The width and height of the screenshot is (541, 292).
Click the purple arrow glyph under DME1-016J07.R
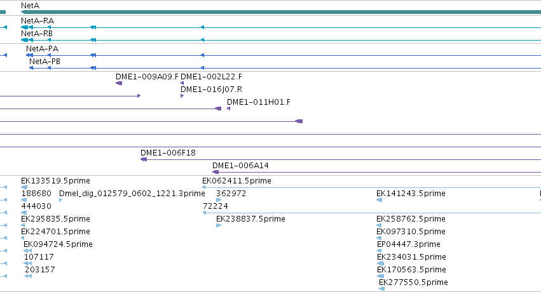tap(182, 96)
